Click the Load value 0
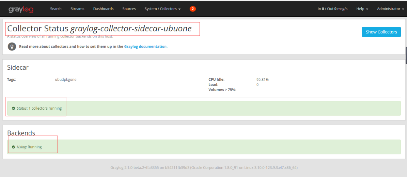Image resolution: width=407 pixels, height=177 pixels. [257, 85]
